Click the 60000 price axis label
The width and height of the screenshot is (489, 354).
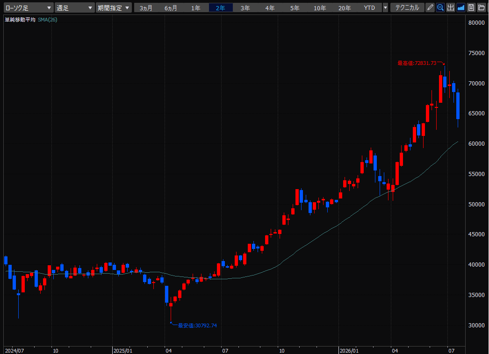coord(476,144)
